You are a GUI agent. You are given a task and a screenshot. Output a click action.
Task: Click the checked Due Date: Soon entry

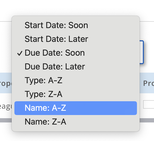tap(76, 53)
